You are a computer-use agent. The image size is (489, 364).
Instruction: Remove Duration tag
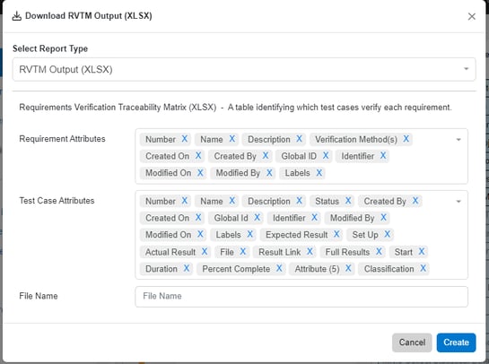(187, 269)
